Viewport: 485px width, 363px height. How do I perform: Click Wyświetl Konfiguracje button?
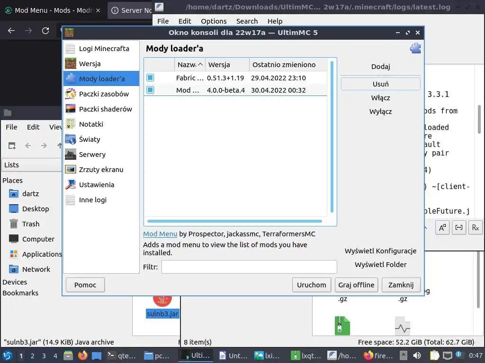point(380,251)
